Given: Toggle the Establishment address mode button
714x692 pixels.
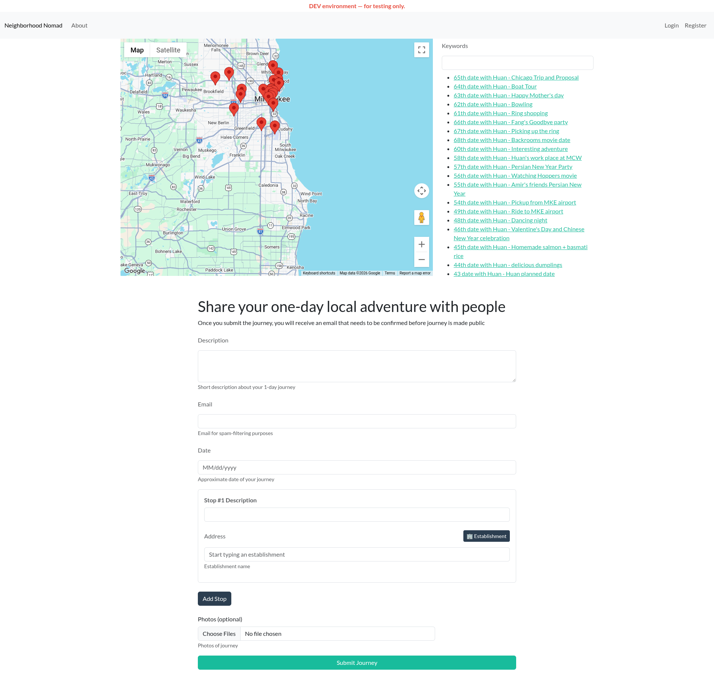Looking at the screenshot, I should 486,536.
